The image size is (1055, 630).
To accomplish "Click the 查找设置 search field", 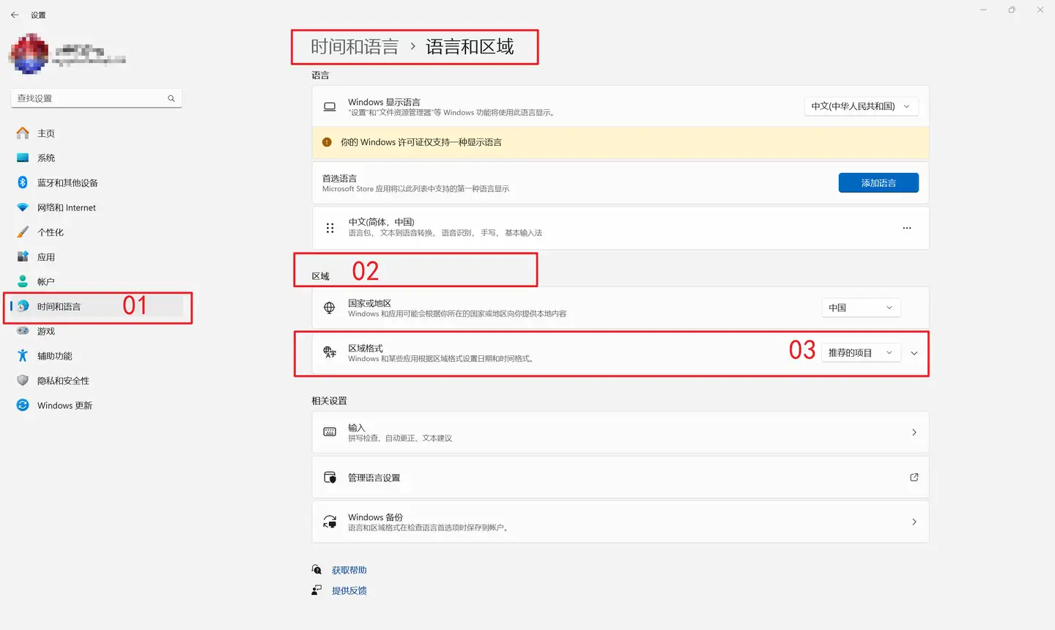I will coord(88,98).
